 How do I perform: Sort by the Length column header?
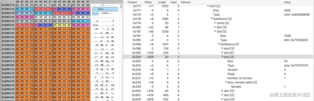click(162, 2)
